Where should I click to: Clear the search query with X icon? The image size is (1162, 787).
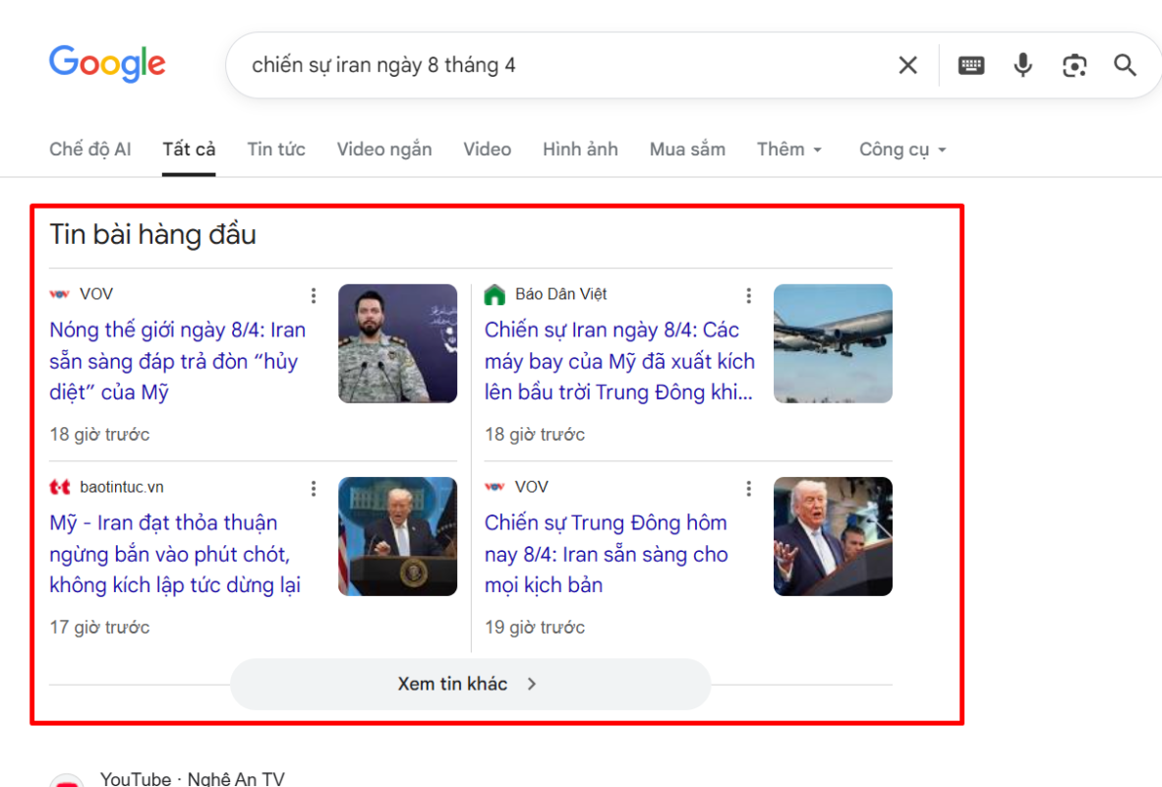[907, 66]
